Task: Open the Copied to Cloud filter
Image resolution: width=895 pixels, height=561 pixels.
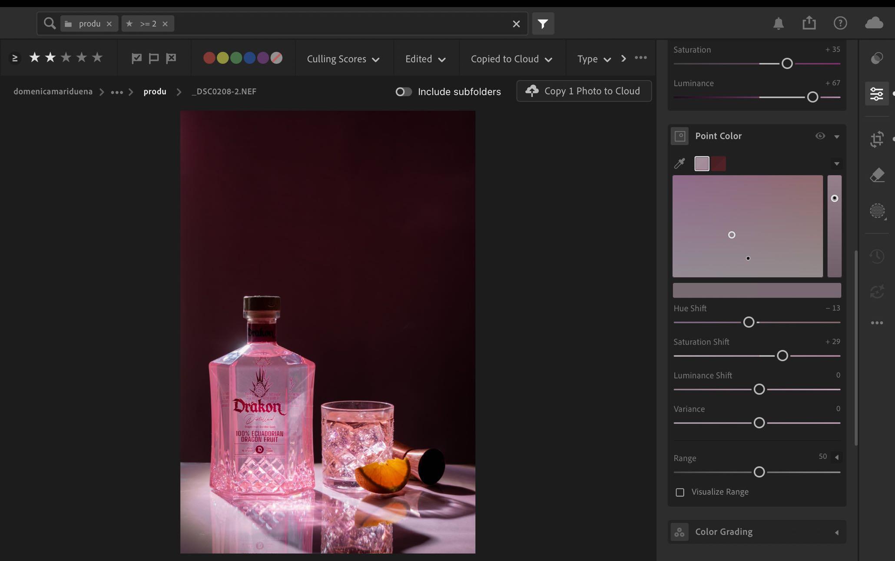Action: 511,59
